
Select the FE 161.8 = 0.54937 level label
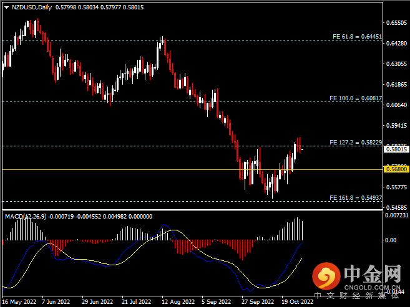[x=356, y=198]
